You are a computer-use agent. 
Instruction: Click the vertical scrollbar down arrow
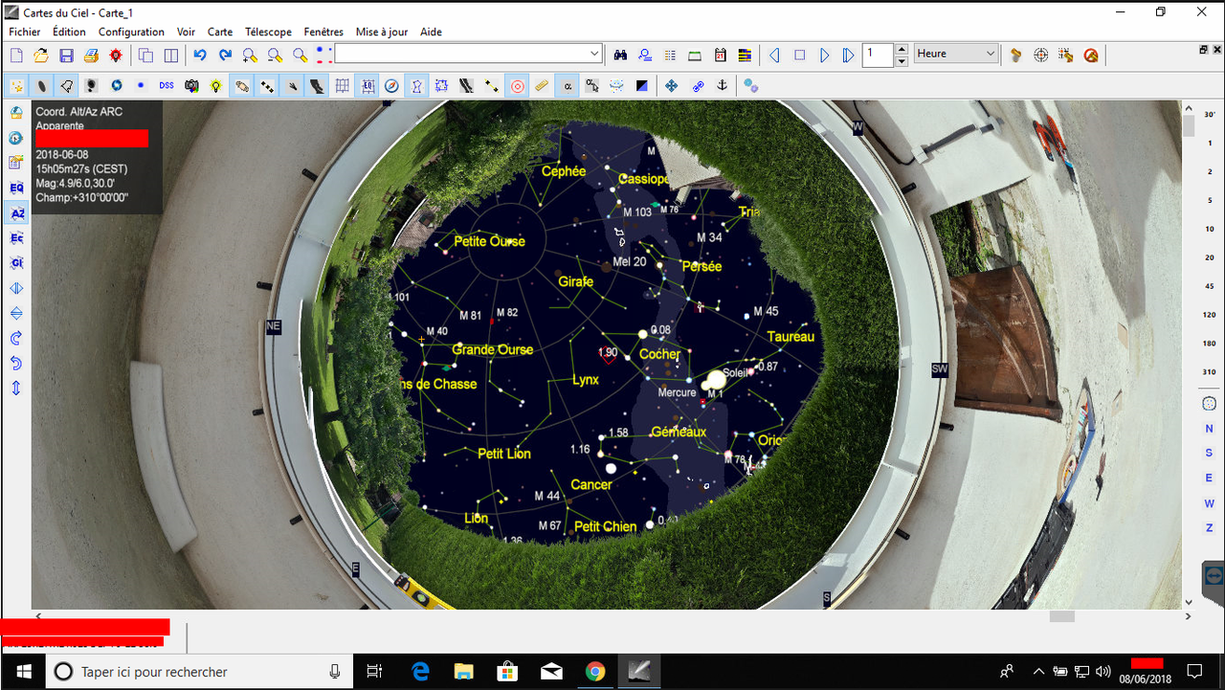(x=1189, y=602)
